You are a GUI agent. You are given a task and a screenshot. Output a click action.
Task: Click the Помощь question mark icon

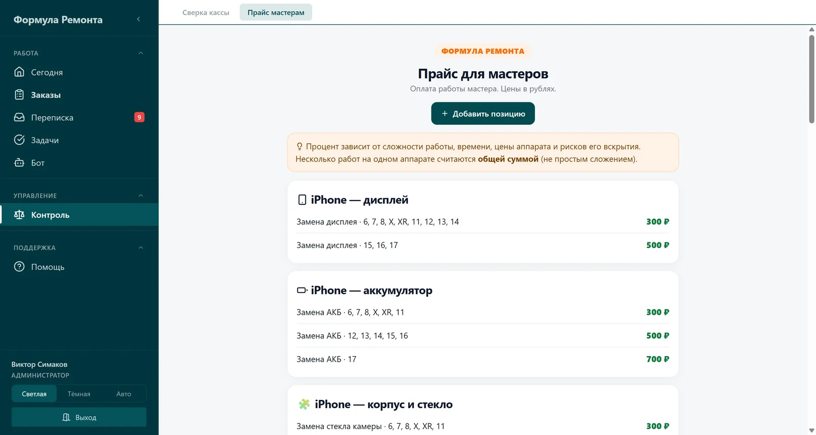pos(19,266)
